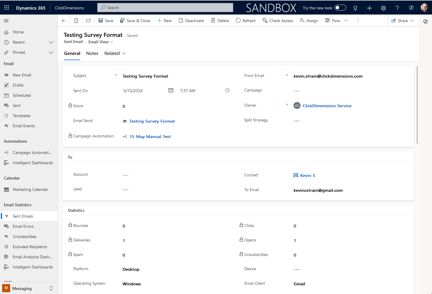The width and height of the screenshot is (432, 294).
Task: Create a New record
Action: (x=164, y=21)
